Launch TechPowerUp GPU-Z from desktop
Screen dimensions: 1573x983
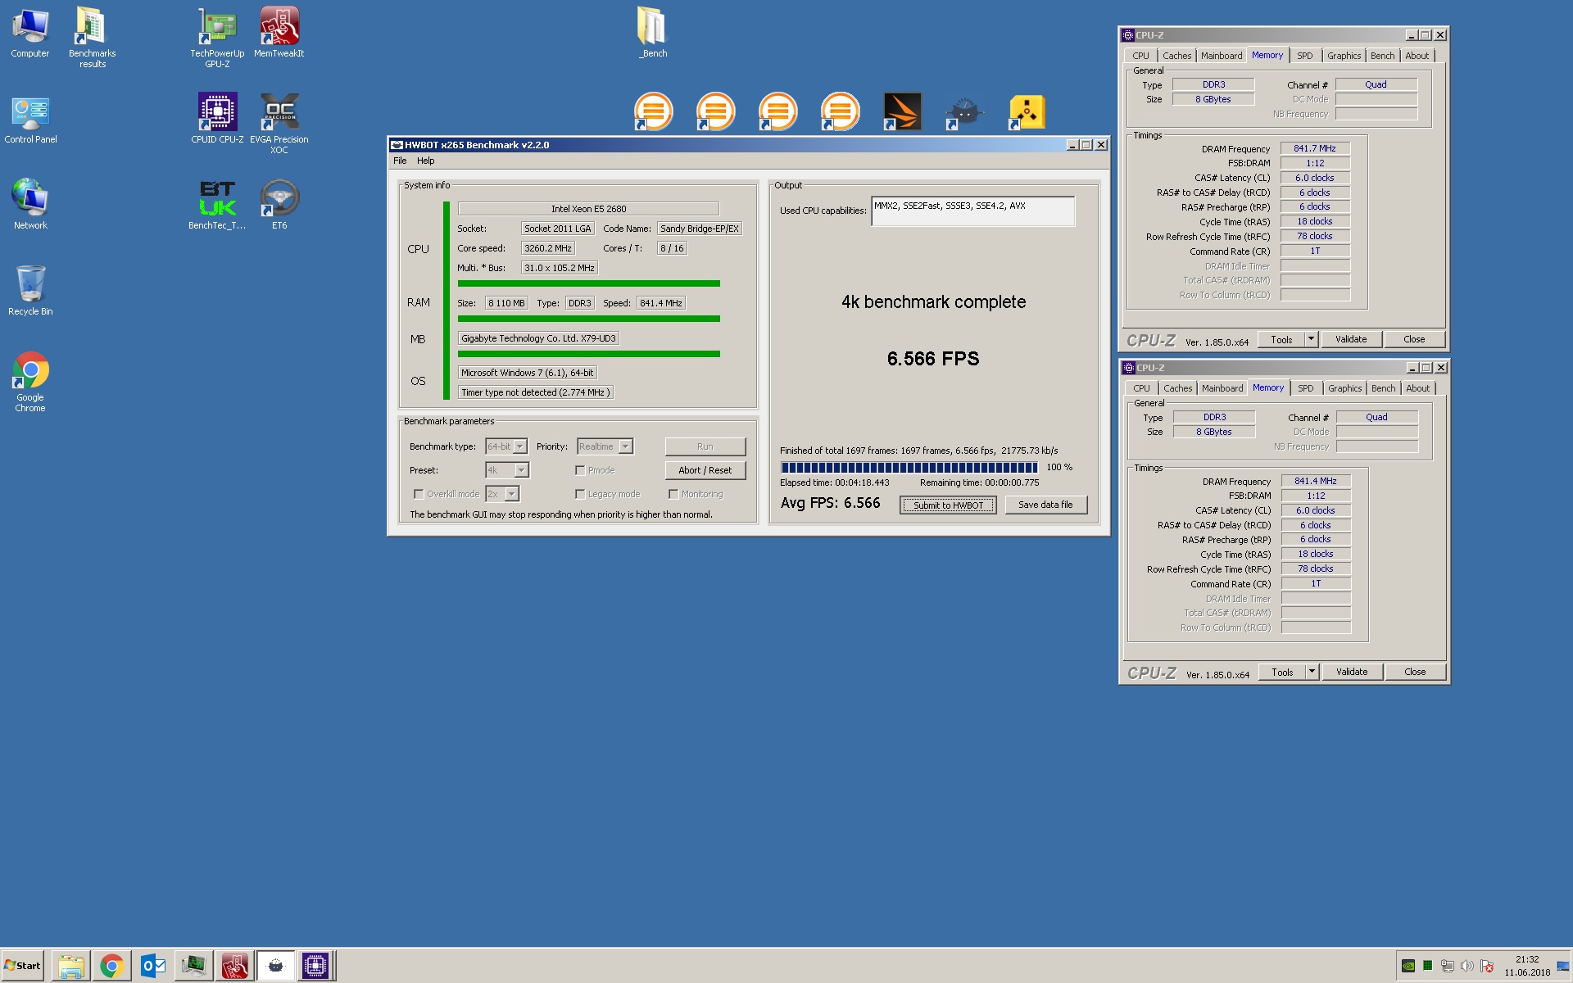217,37
